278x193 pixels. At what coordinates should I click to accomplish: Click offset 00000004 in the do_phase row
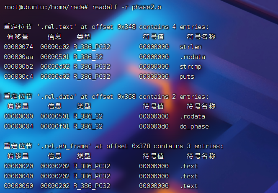[18, 126]
